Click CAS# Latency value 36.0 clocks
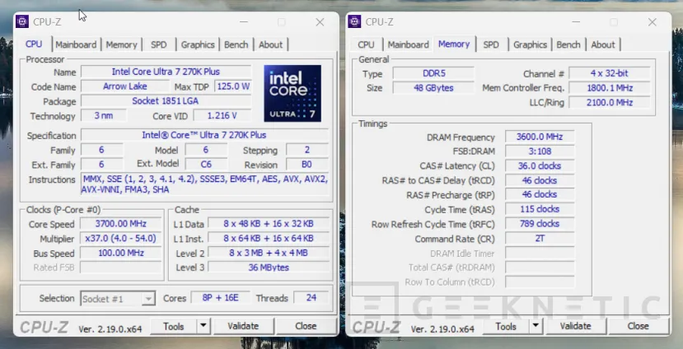The height and width of the screenshot is (349, 683). coord(540,165)
